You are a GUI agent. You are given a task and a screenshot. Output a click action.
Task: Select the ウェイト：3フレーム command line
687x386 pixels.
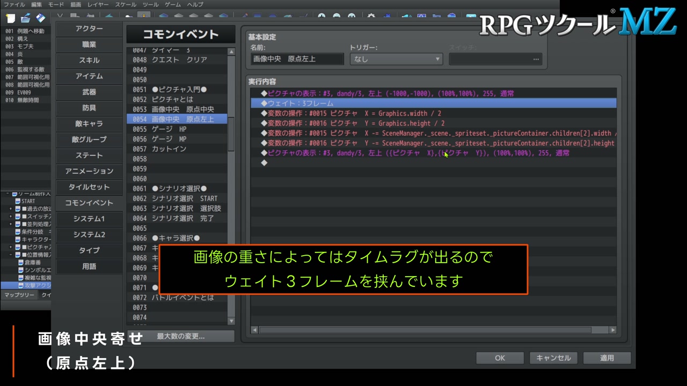tap(434, 103)
